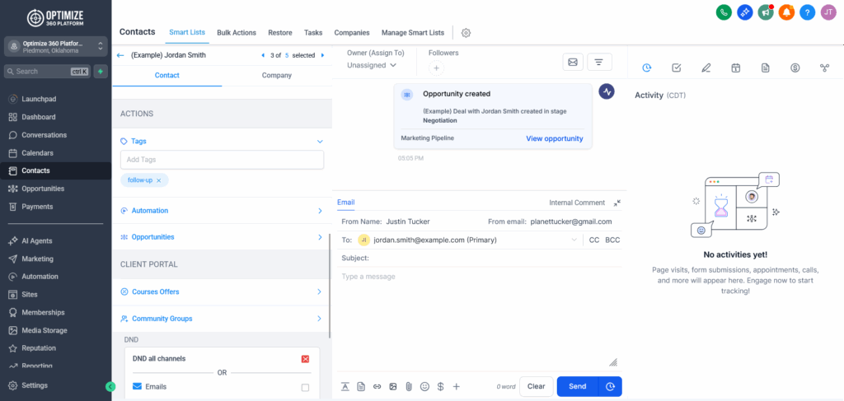The height and width of the screenshot is (401, 844).
Task: Click the Send button
Action: coord(578,386)
